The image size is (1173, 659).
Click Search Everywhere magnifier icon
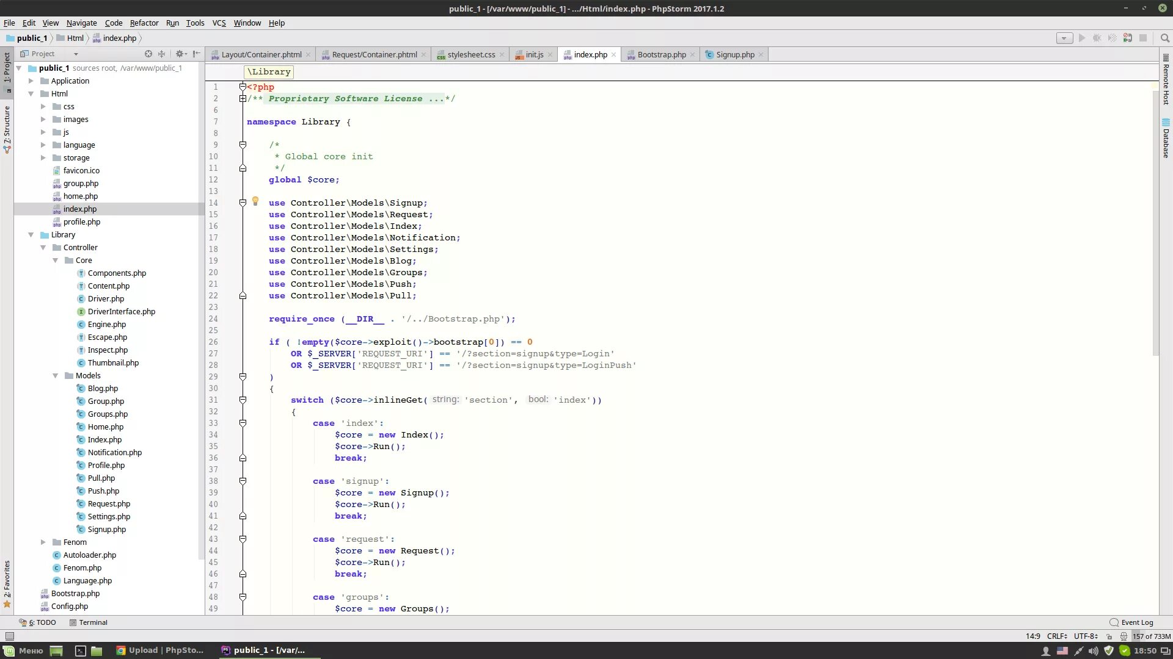tap(1164, 38)
